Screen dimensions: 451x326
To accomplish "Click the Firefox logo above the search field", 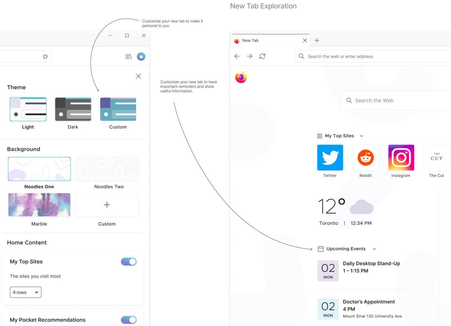I will (241, 77).
